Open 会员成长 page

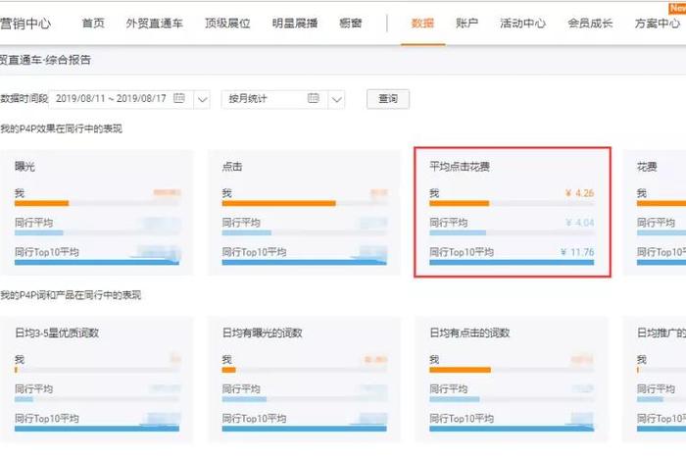[590, 24]
